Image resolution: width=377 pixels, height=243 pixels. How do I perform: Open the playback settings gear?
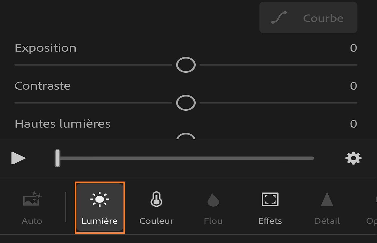pyautogui.click(x=354, y=158)
